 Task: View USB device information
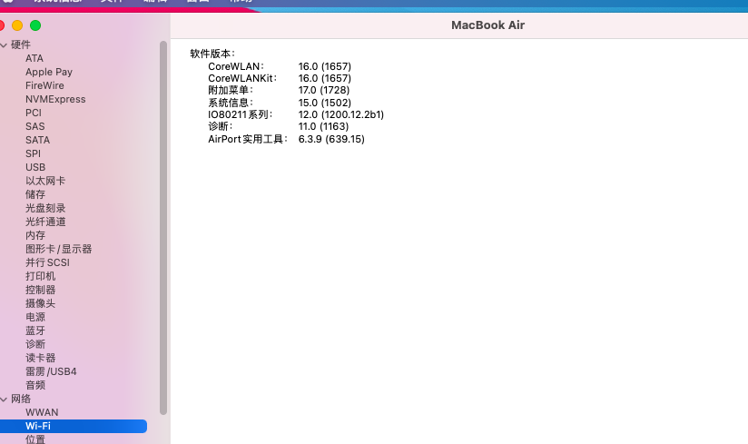(35, 167)
